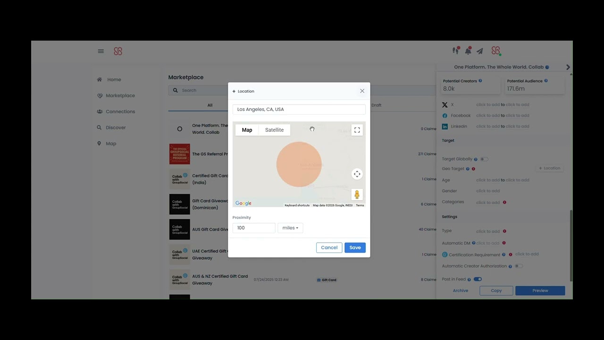Click the Preview button in side panel

pos(540,291)
